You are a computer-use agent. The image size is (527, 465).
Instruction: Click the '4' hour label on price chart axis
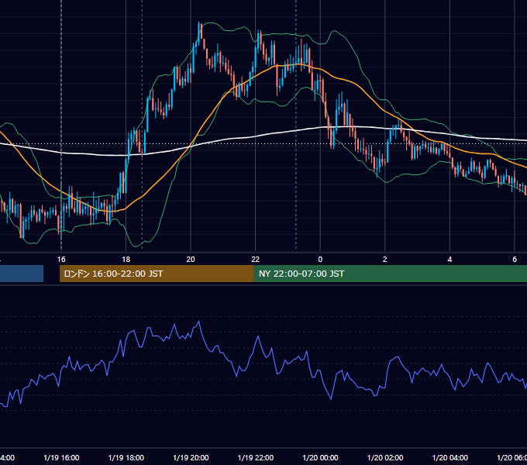449,260
